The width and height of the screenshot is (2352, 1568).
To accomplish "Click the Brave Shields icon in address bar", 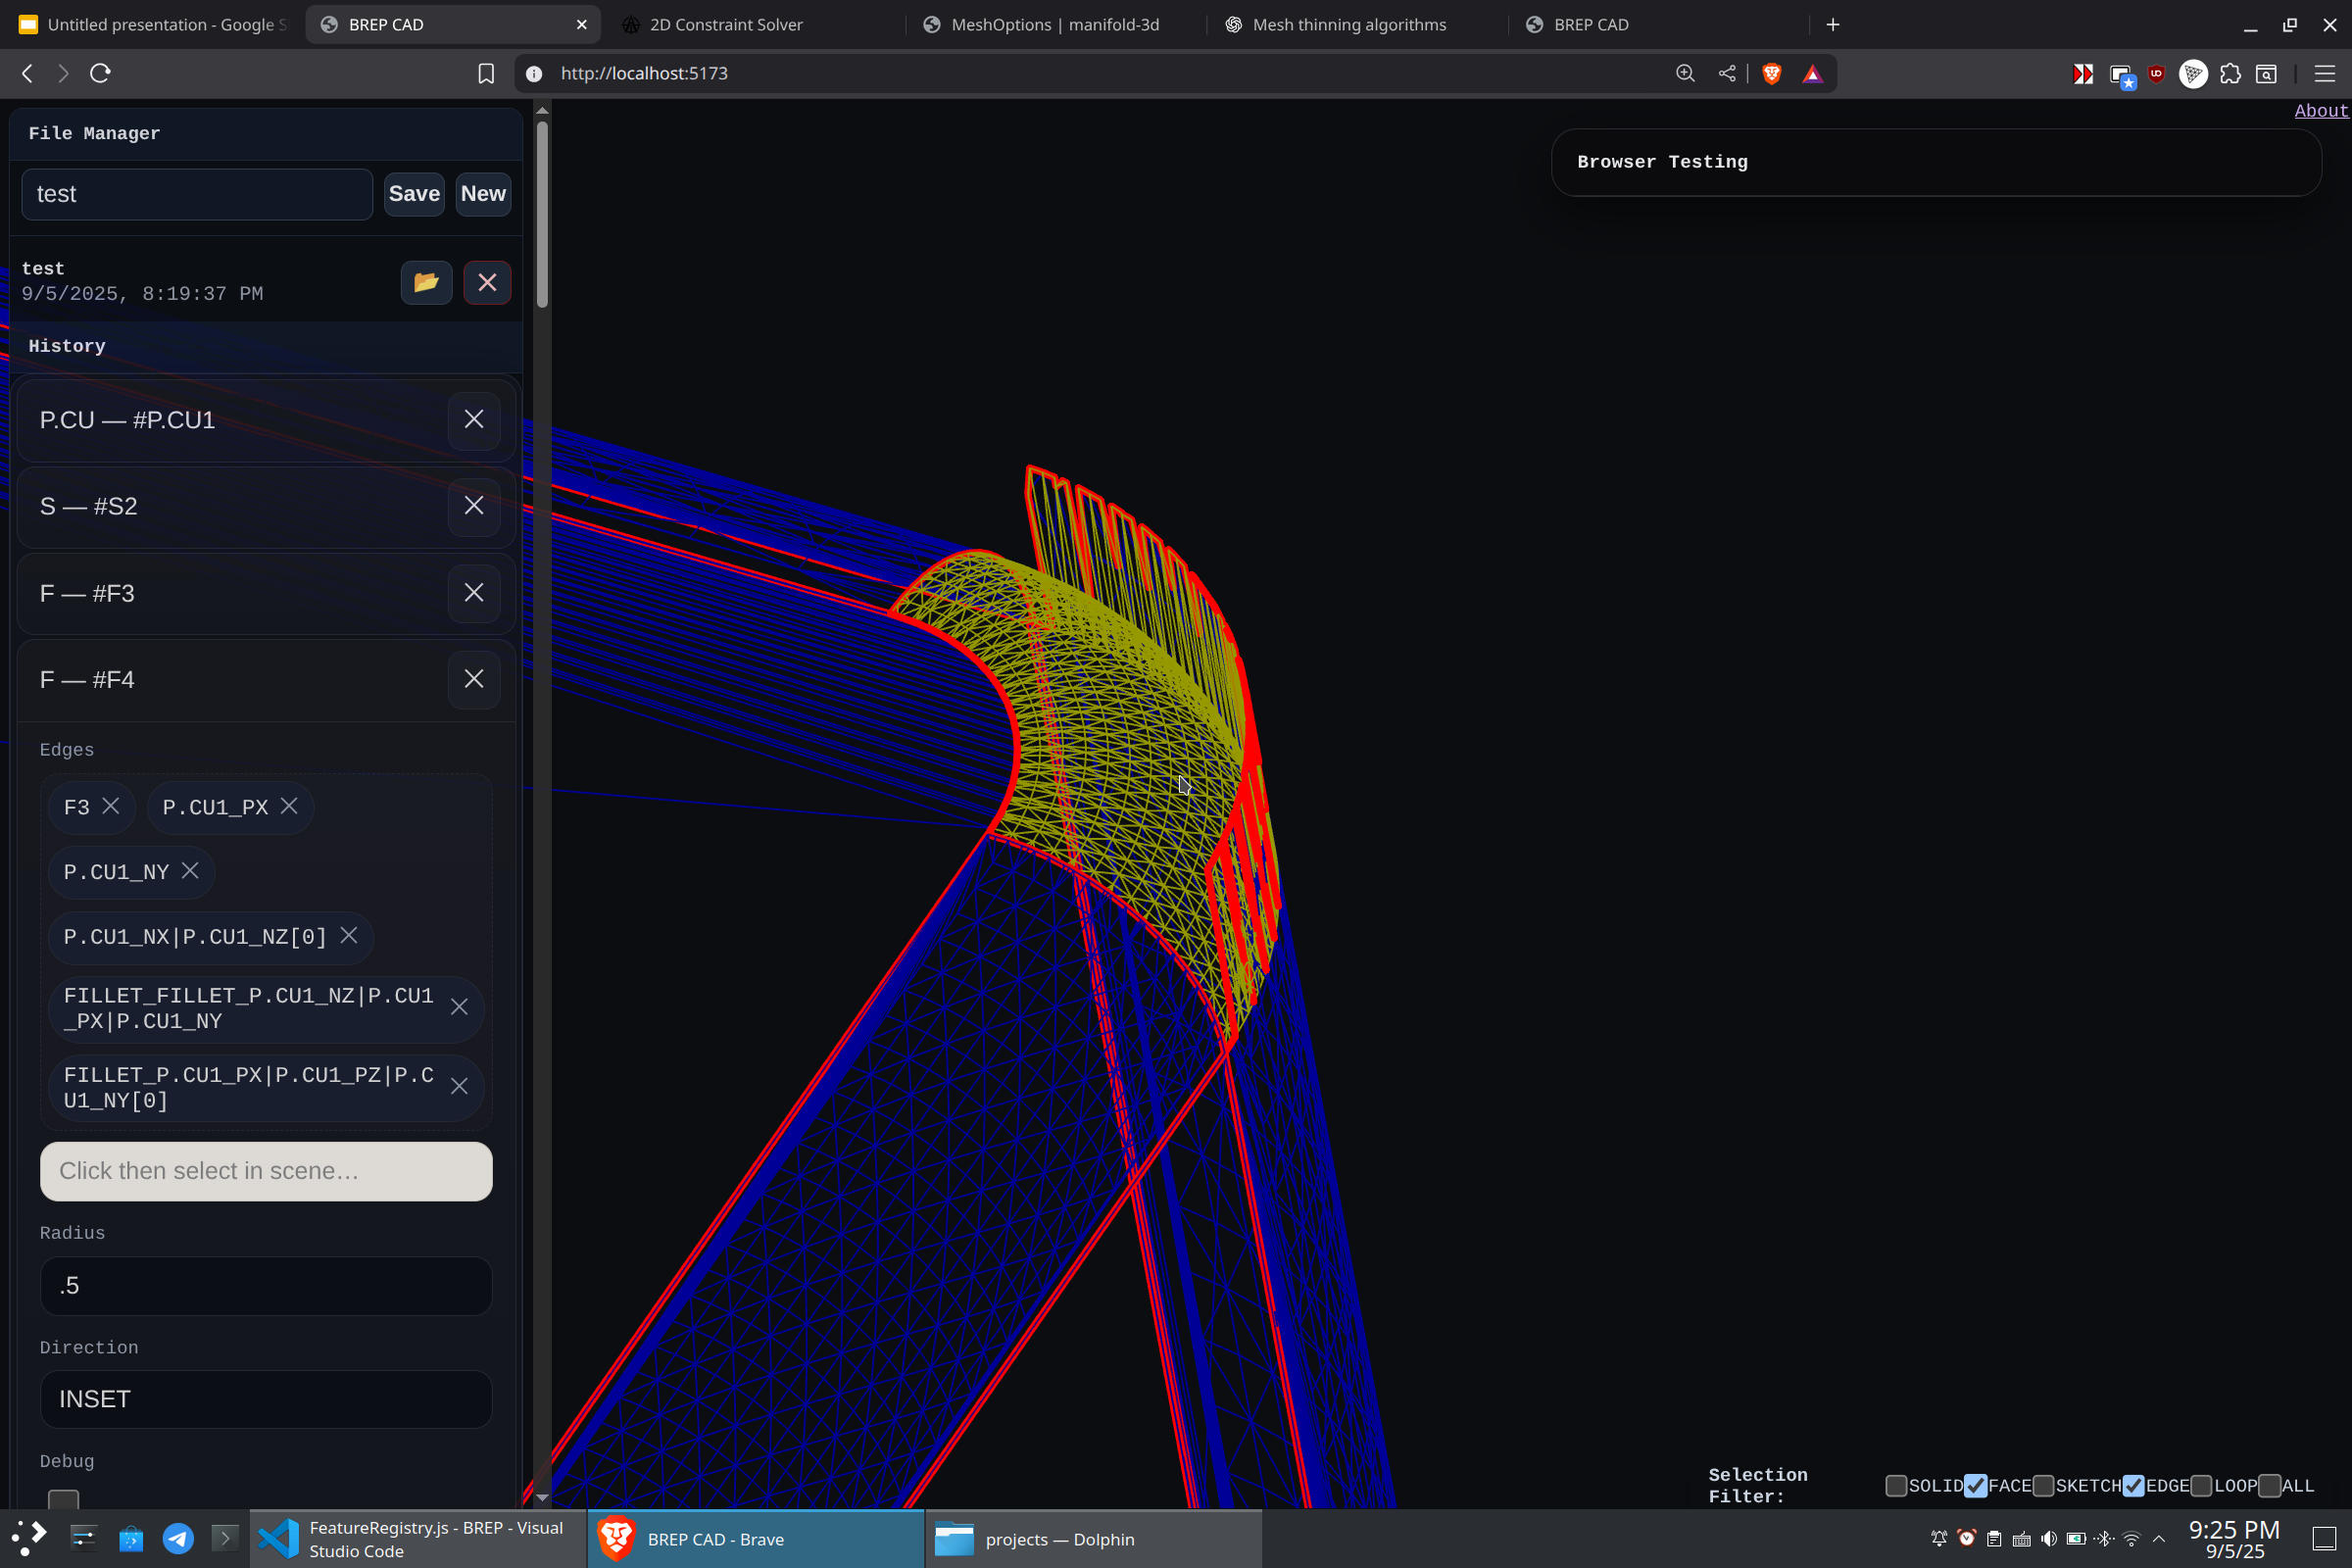I will [1772, 73].
